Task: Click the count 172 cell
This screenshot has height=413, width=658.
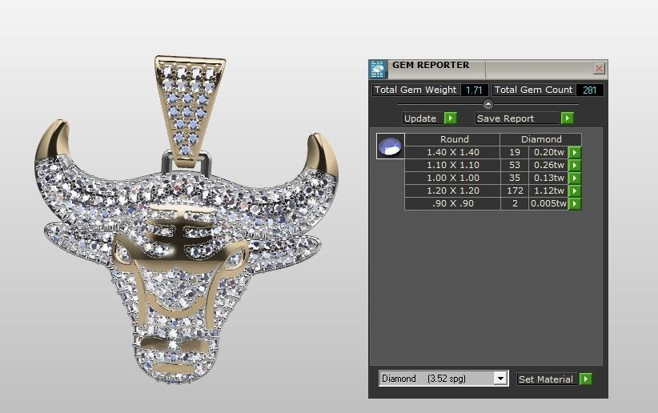Action: pos(515,190)
